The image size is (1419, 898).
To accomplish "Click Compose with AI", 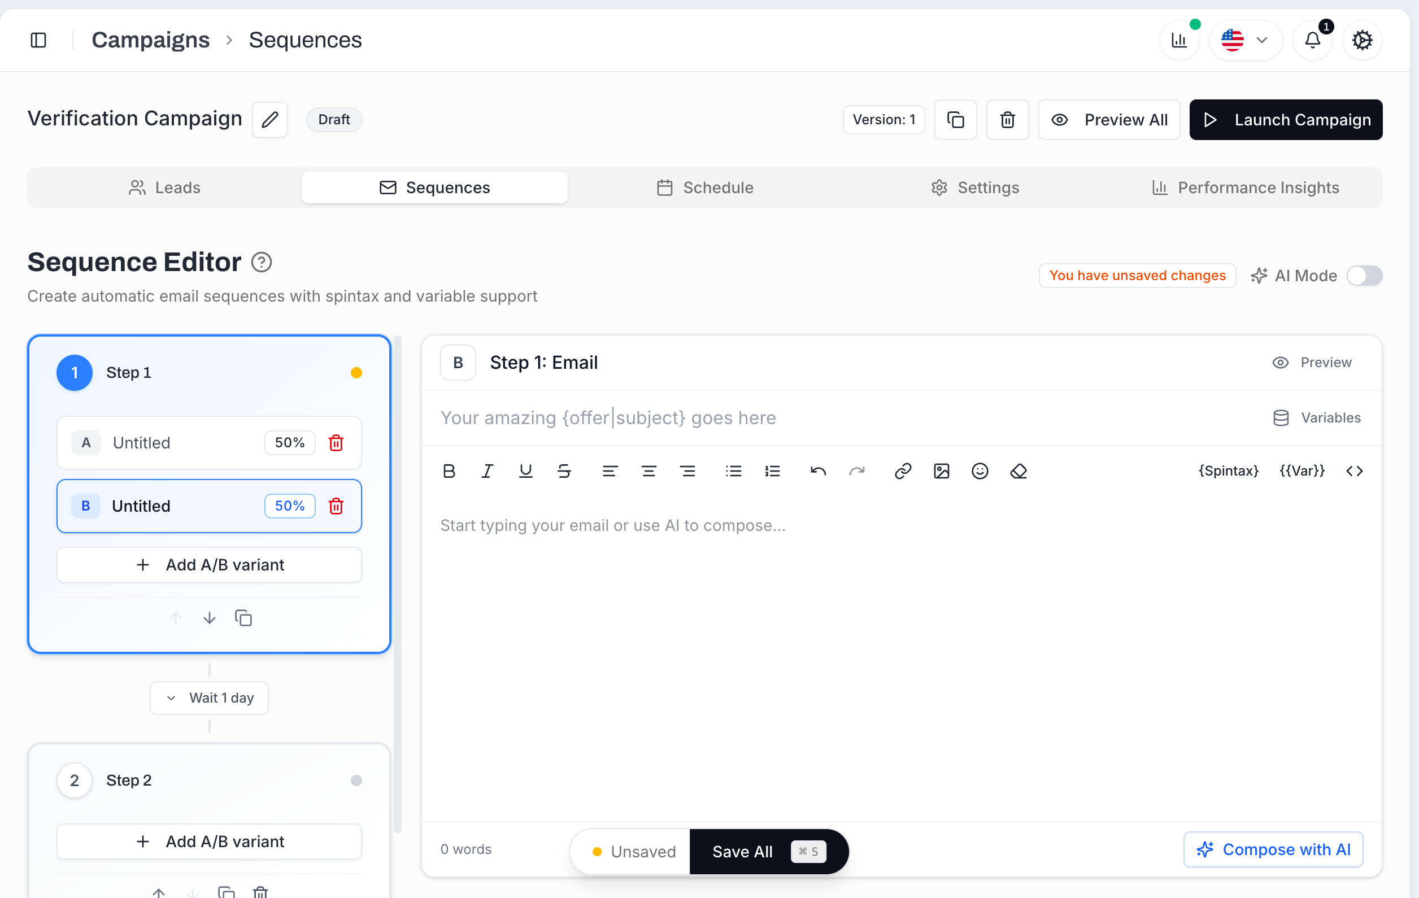I will pyautogui.click(x=1273, y=849).
